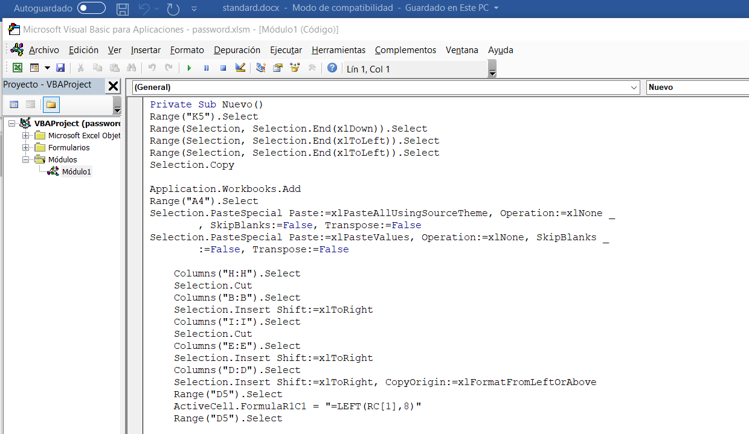
Task: Run the macro with the play icon
Action: [189, 68]
